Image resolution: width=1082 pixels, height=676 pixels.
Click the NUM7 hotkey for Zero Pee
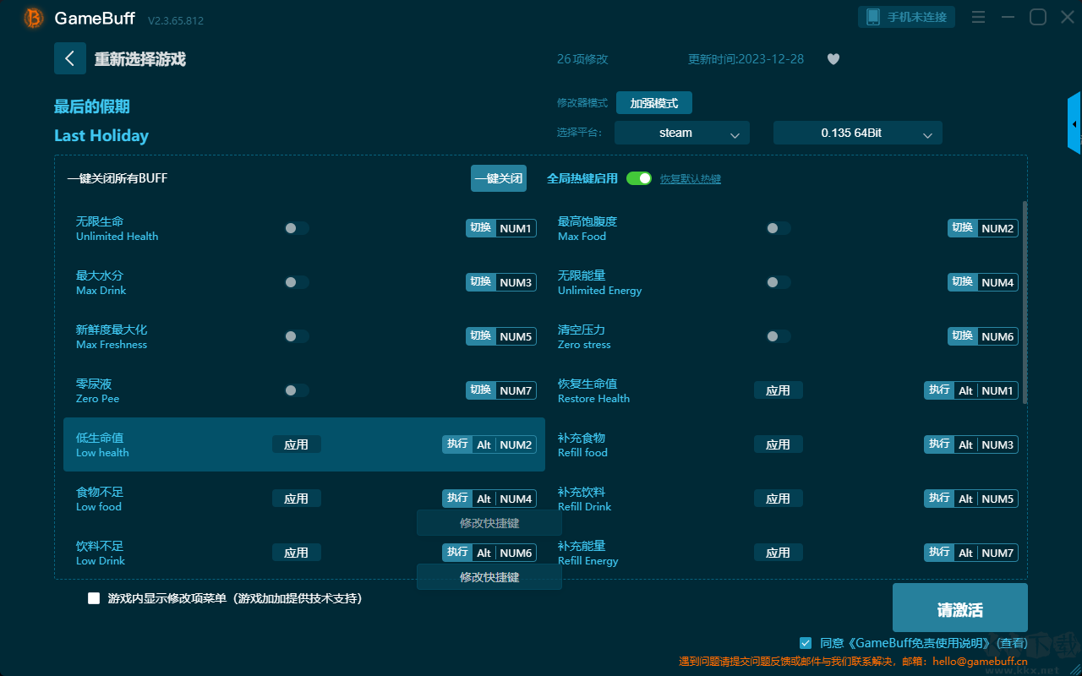click(x=501, y=390)
